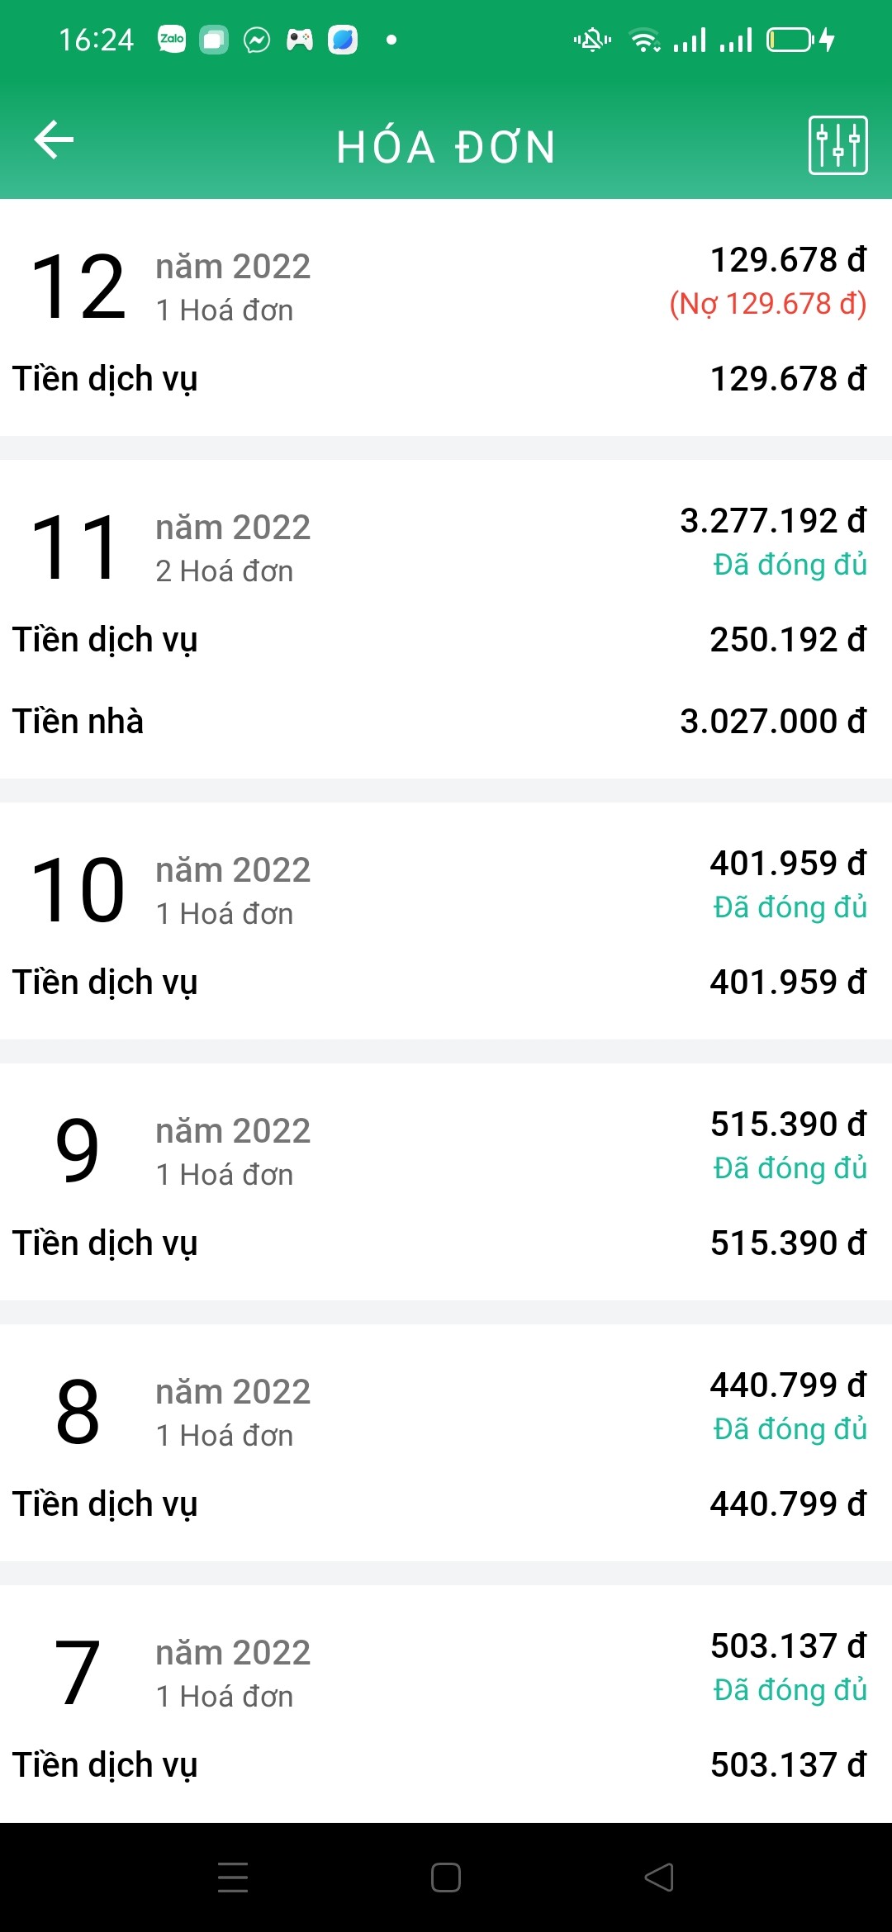This screenshot has height=1932, width=892.
Task: Select month 9 invoice total 515.390 đ
Action: point(787,1125)
